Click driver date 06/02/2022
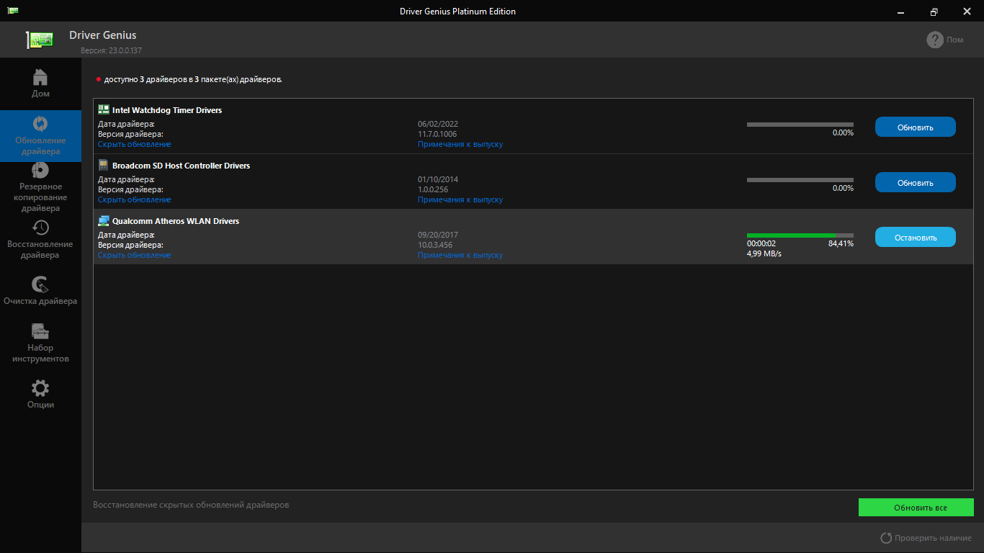Image resolution: width=984 pixels, height=553 pixels. [x=438, y=124]
